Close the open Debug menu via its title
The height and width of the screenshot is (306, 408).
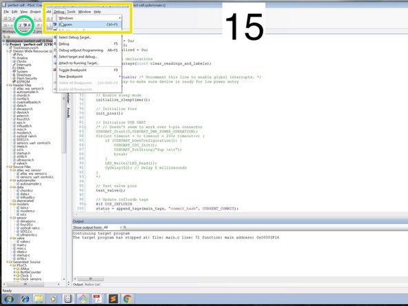(x=59, y=12)
